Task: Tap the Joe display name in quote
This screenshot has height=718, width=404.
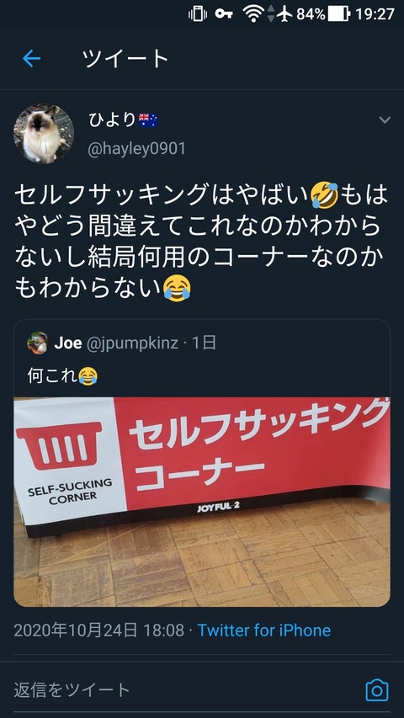Action: [x=68, y=343]
